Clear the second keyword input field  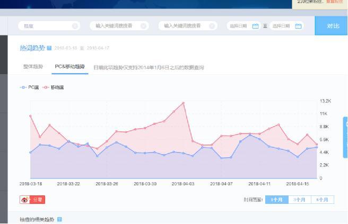[143, 26]
